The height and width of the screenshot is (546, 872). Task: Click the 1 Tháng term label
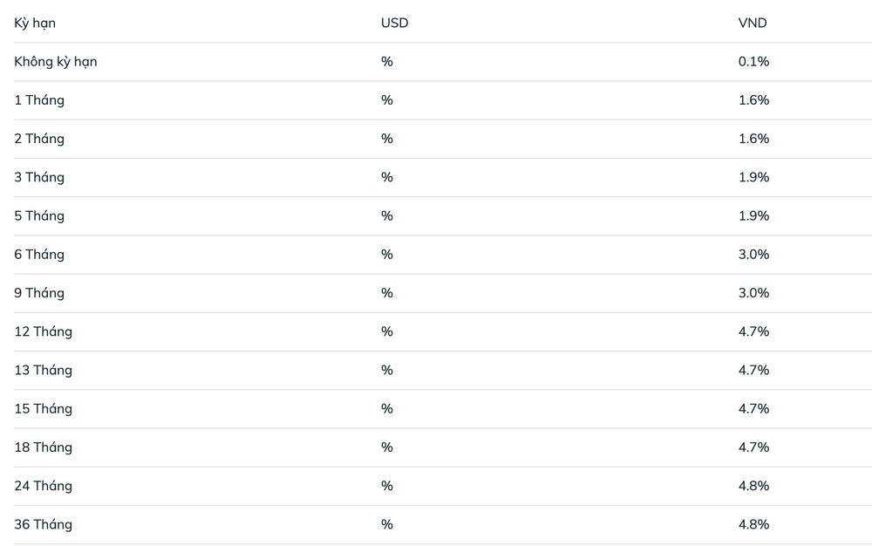point(39,100)
